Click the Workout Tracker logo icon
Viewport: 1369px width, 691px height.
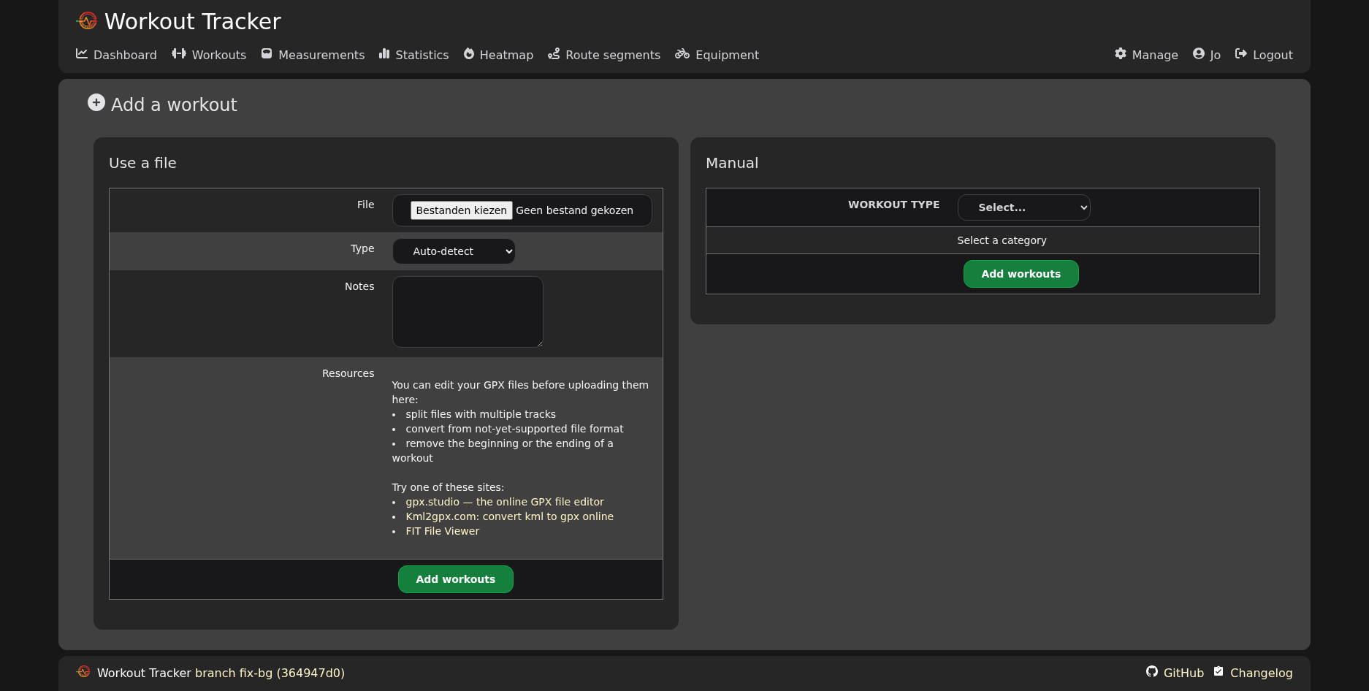(x=87, y=21)
